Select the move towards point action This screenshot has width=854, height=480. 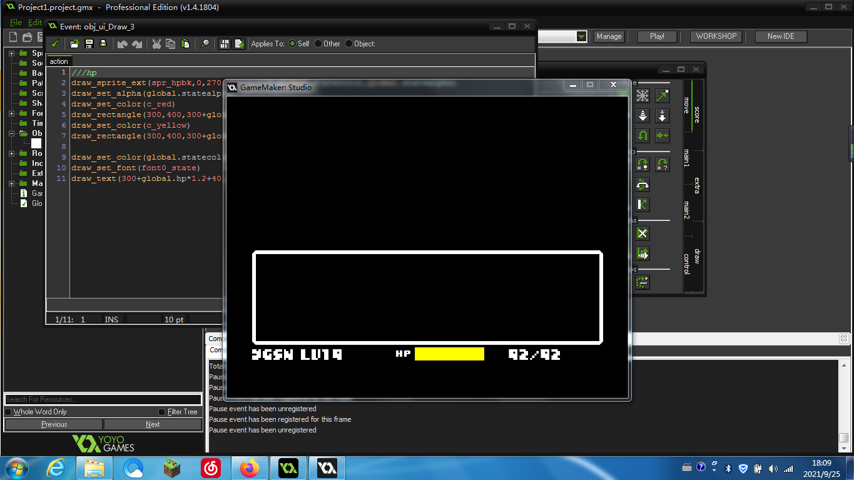pyautogui.click(x=663, y=96)
